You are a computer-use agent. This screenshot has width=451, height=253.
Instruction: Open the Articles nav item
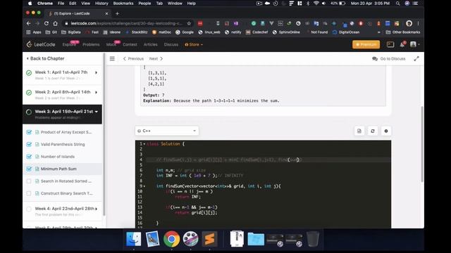click(x=150, y=44)
